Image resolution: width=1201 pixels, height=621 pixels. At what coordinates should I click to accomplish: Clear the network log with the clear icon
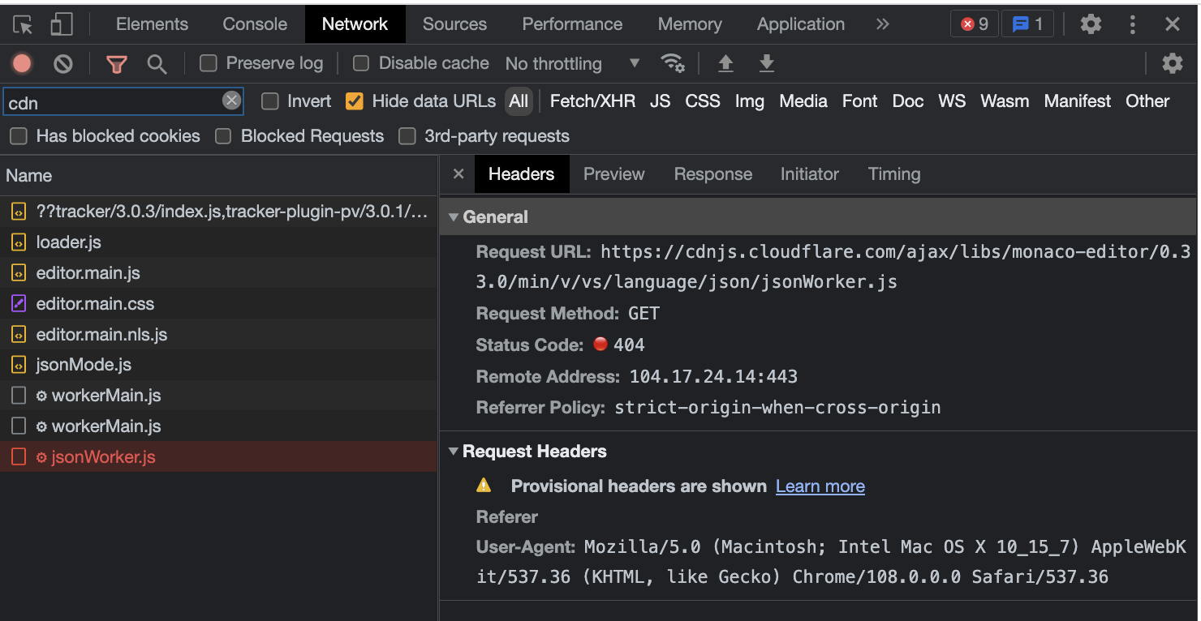63,63
